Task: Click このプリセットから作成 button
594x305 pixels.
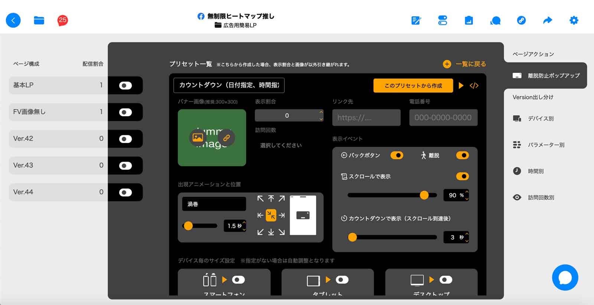Action: click(x=413, y=85)
